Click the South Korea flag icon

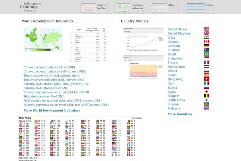[x=206, y=100]
